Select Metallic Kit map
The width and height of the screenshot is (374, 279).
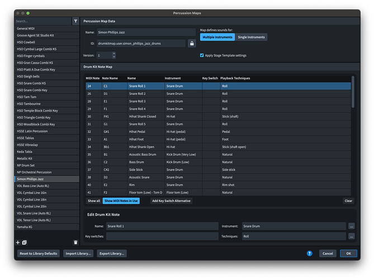pos(47,158)
